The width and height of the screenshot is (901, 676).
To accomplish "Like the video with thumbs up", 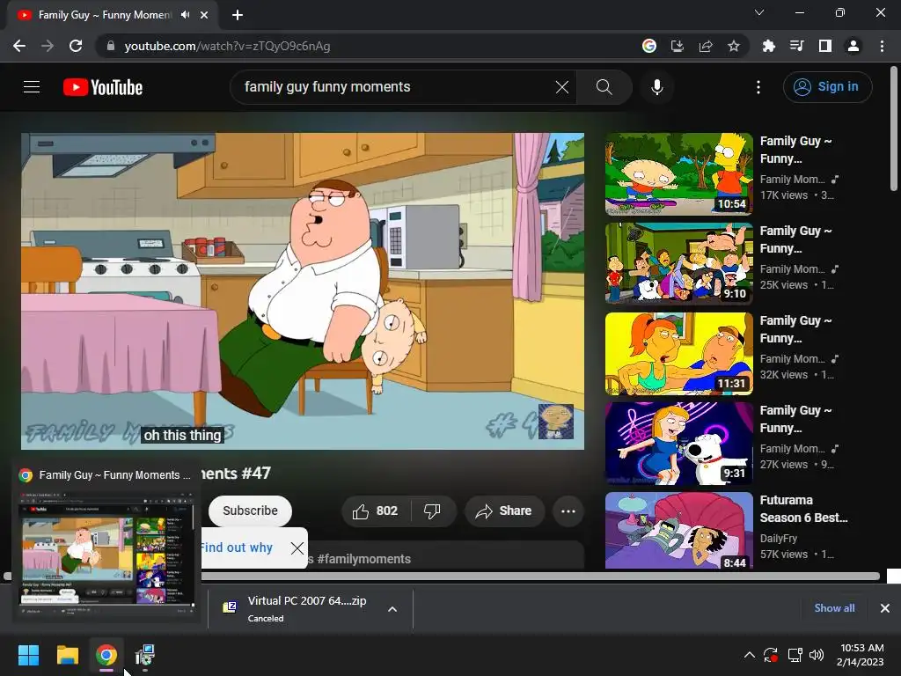I will [x=375, y=511].
